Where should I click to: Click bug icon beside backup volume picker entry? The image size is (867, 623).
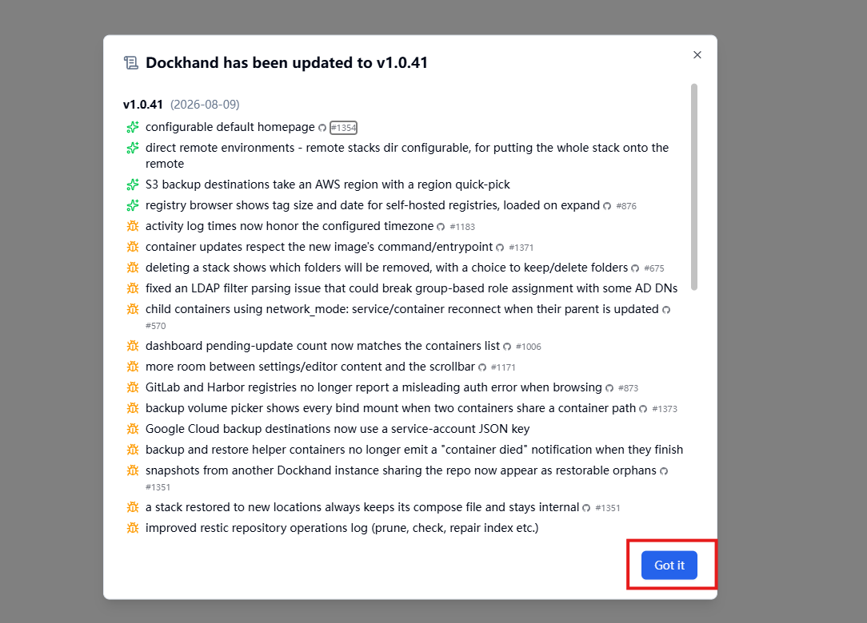click(x=133, y=408)
